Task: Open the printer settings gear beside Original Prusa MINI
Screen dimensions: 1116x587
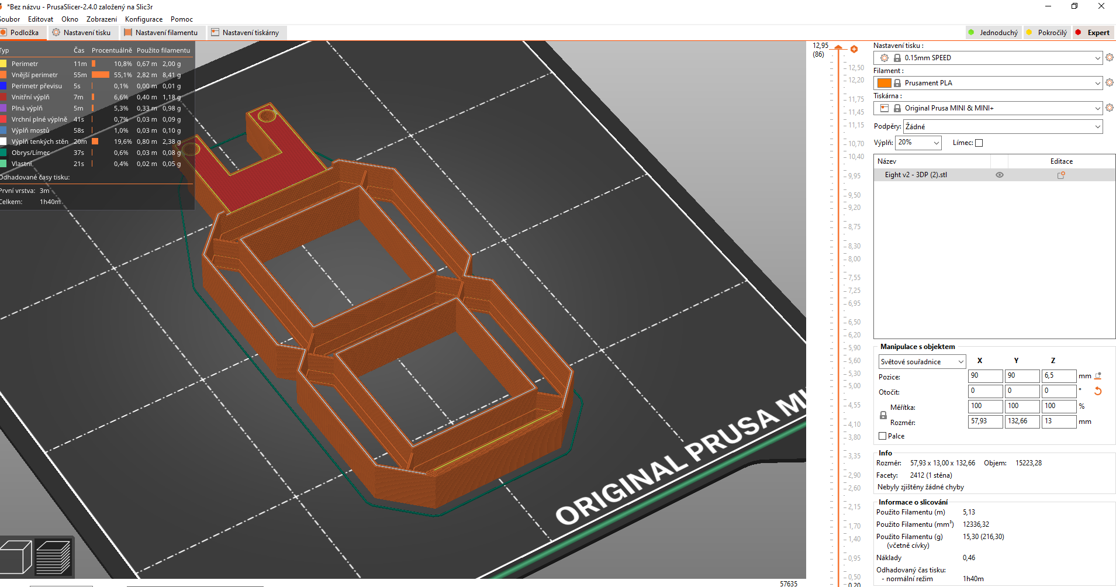Action: 1109,108
